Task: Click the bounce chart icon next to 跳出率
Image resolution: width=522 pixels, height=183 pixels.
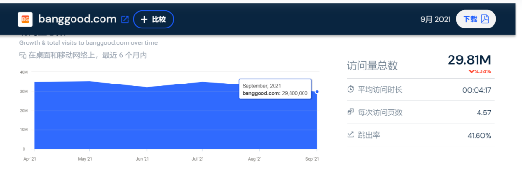Action: [350, 135]
